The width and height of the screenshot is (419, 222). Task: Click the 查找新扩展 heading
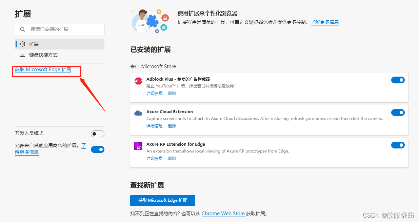coord(147,185)
